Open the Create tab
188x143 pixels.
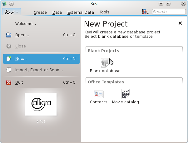[40, 12]
